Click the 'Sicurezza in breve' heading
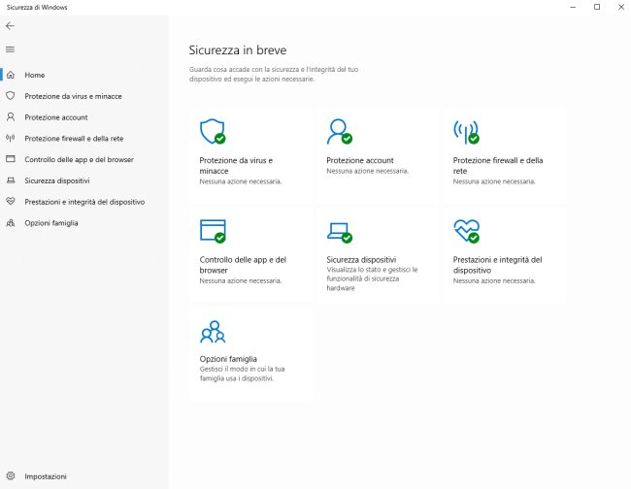The height and width of the screenshot is (489, 631). (x=238, y=50)
